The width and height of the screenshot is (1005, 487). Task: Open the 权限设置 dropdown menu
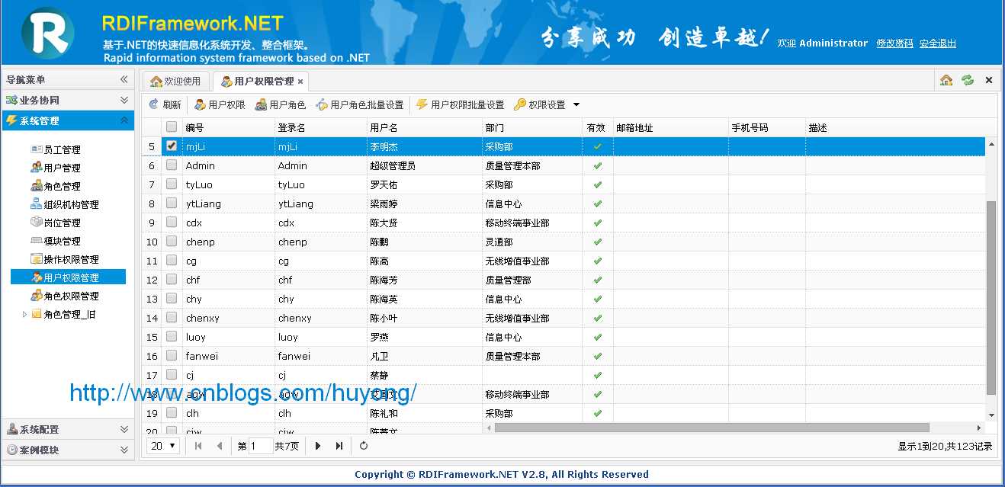point(547,104)
